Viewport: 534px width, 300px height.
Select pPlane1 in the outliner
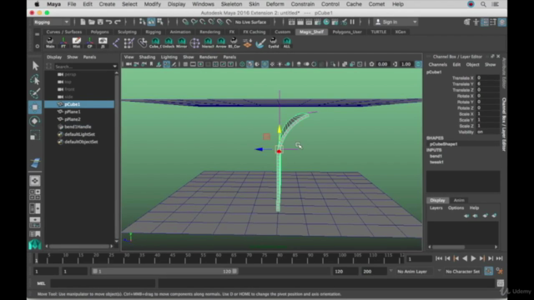click(73, 112)
